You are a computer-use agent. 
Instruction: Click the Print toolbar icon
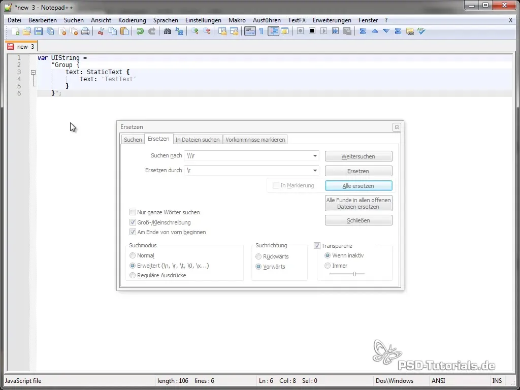coord(85,31)
